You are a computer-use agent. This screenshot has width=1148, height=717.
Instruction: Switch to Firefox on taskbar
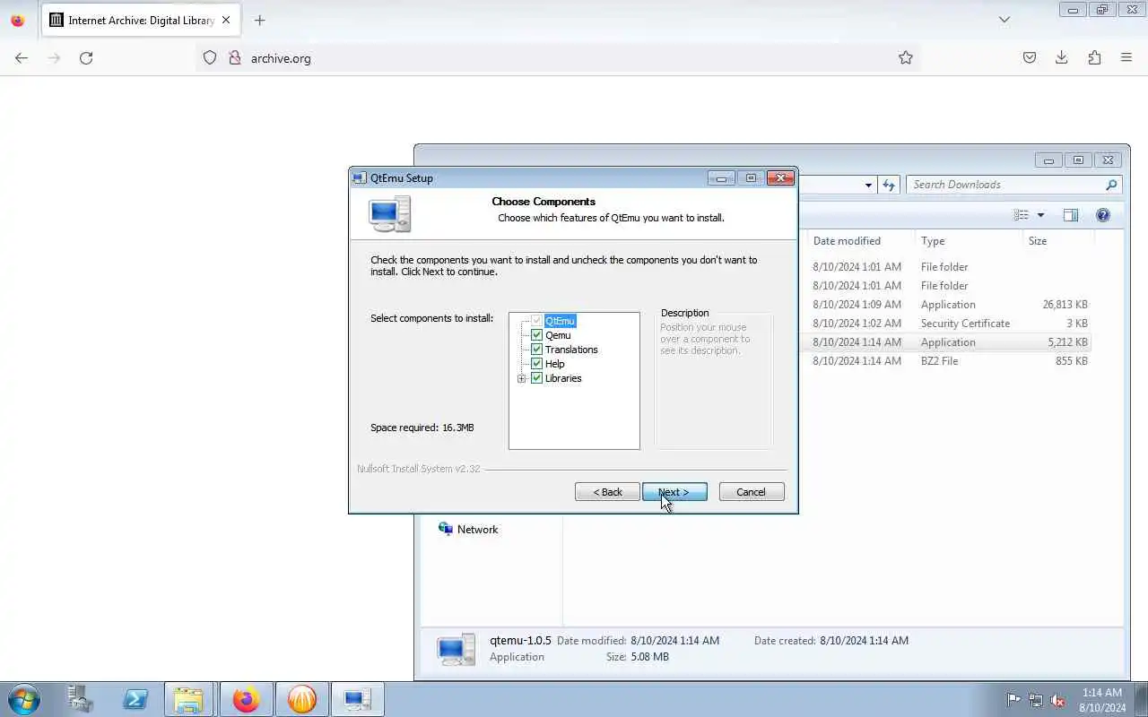click(x=246, y=699)
